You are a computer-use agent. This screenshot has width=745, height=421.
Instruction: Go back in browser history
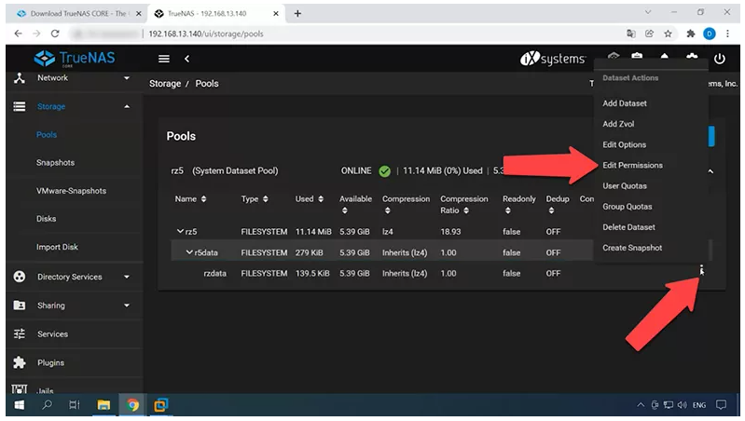coord(18,34)
